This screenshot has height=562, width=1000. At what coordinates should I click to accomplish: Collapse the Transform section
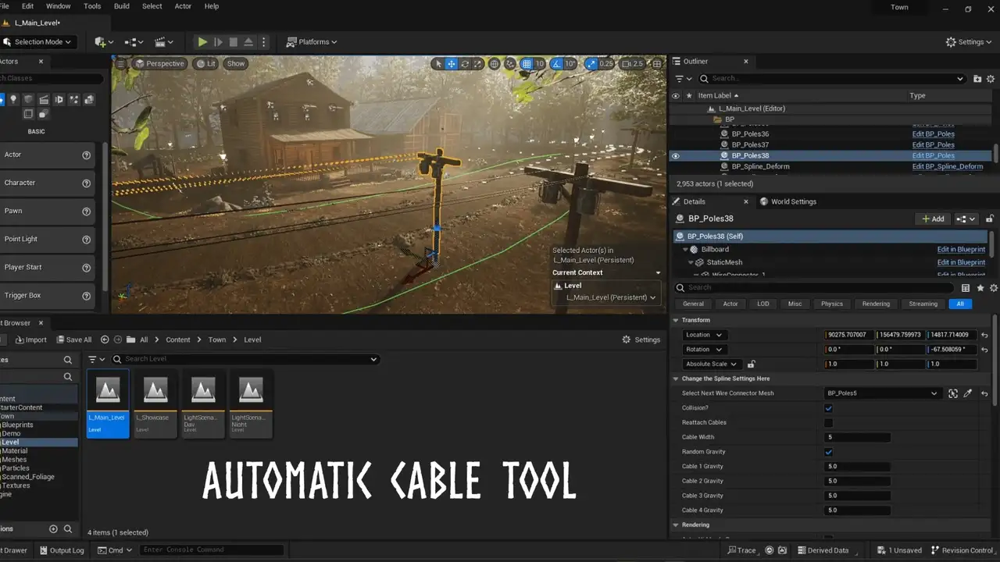677,320
